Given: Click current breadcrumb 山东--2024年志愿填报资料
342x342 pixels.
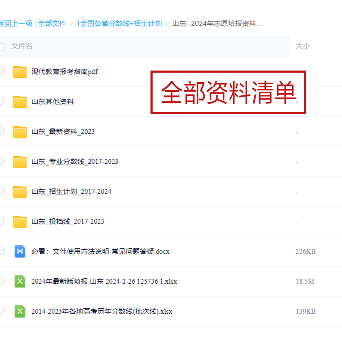Looking at the screenshot, I should pos(217,24).
